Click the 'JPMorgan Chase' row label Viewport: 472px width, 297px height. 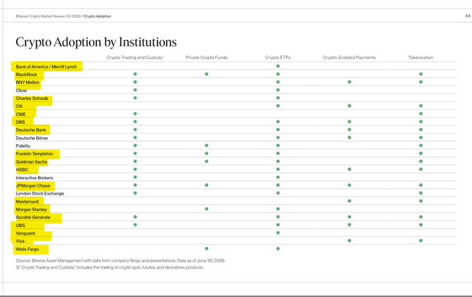(x=33, y=186)
